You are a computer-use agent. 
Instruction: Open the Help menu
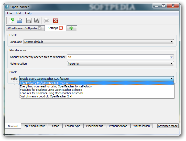28,13
